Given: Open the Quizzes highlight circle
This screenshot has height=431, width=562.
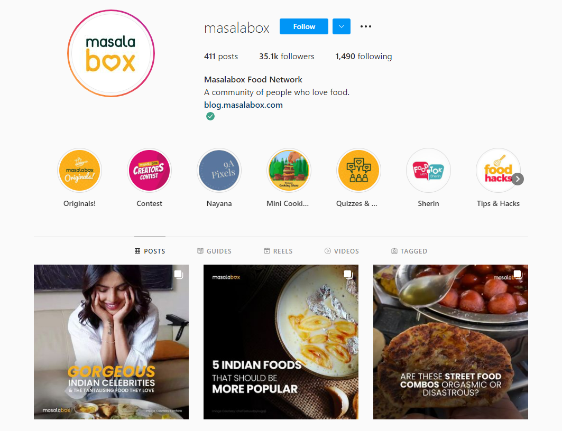Looking at the screenshot, I should [x=358, y=171].
